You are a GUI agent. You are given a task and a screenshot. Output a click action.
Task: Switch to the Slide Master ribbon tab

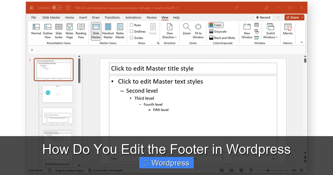click(51, 17)
